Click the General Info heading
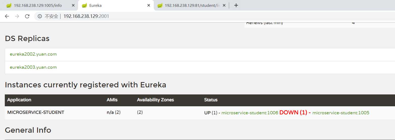 click(x=28, y=130)
